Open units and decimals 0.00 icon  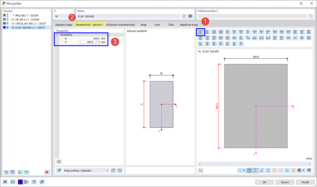[x=13, y=182]
